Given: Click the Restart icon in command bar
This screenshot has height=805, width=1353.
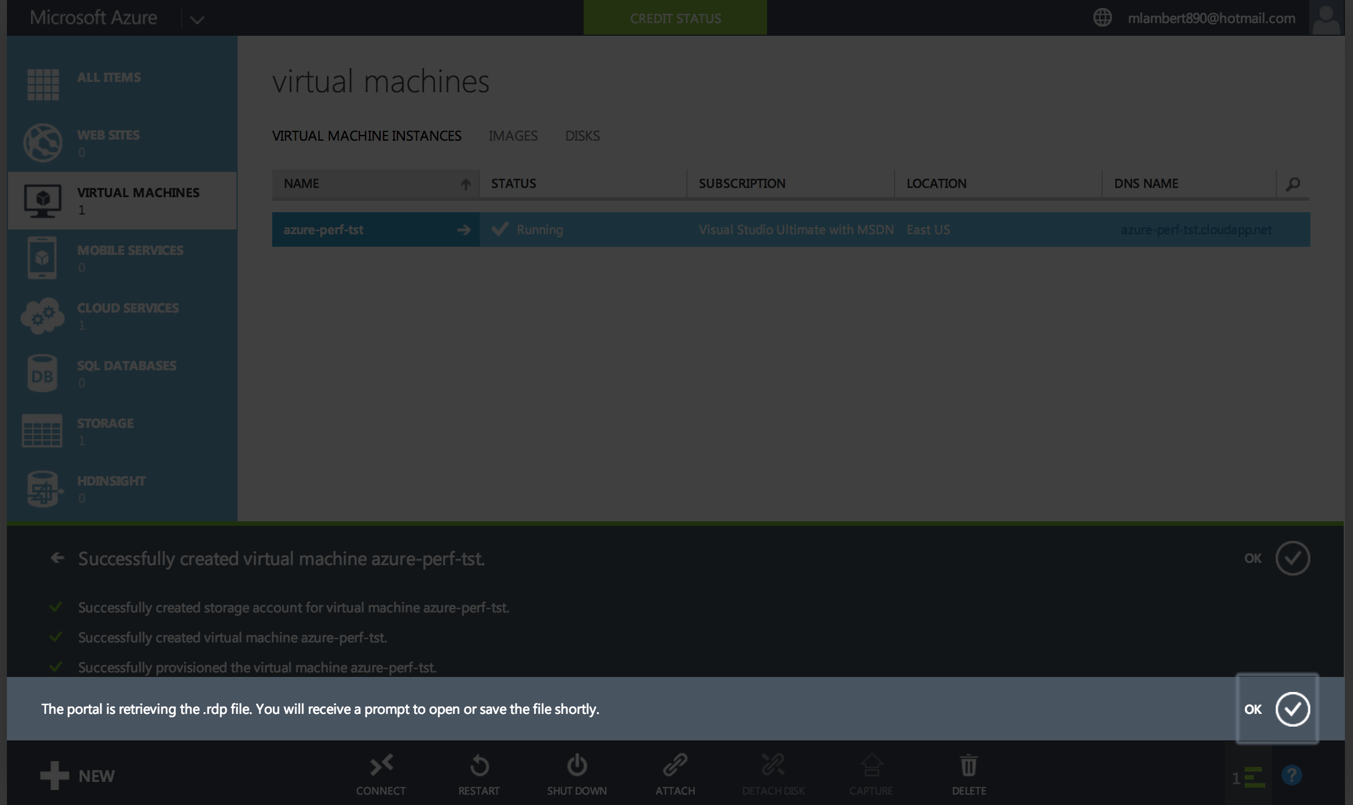Looking at the screenshot, I should [479, 766].
